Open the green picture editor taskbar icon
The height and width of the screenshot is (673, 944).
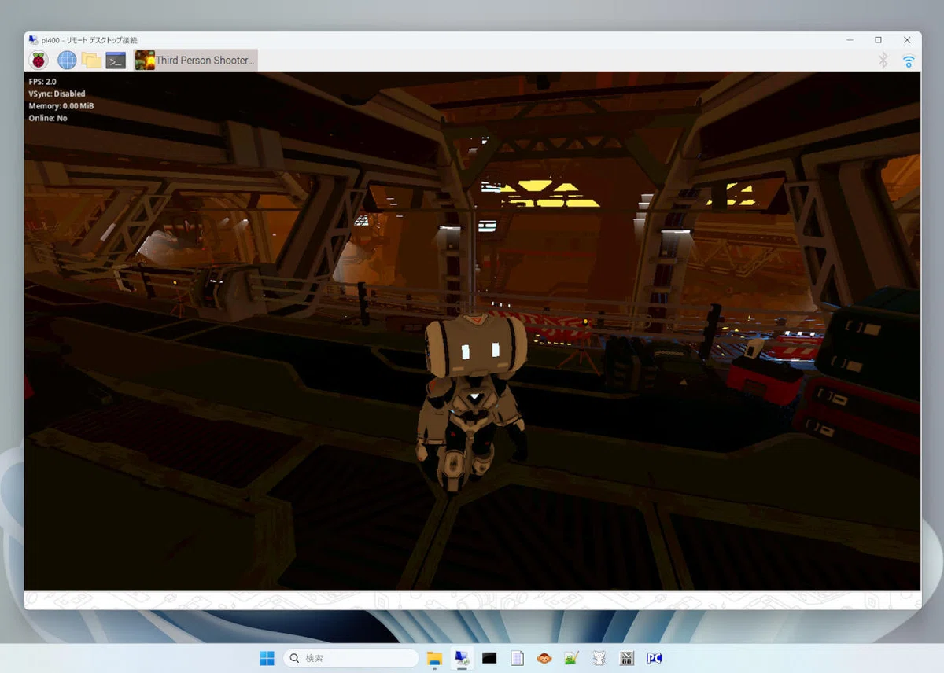[572, 658]
